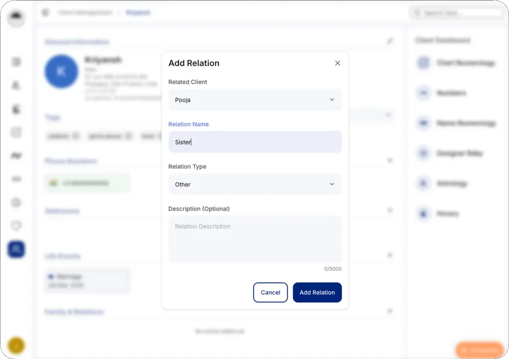Open Name Numerology in the Client Dashboard

(x=456, y=123)
